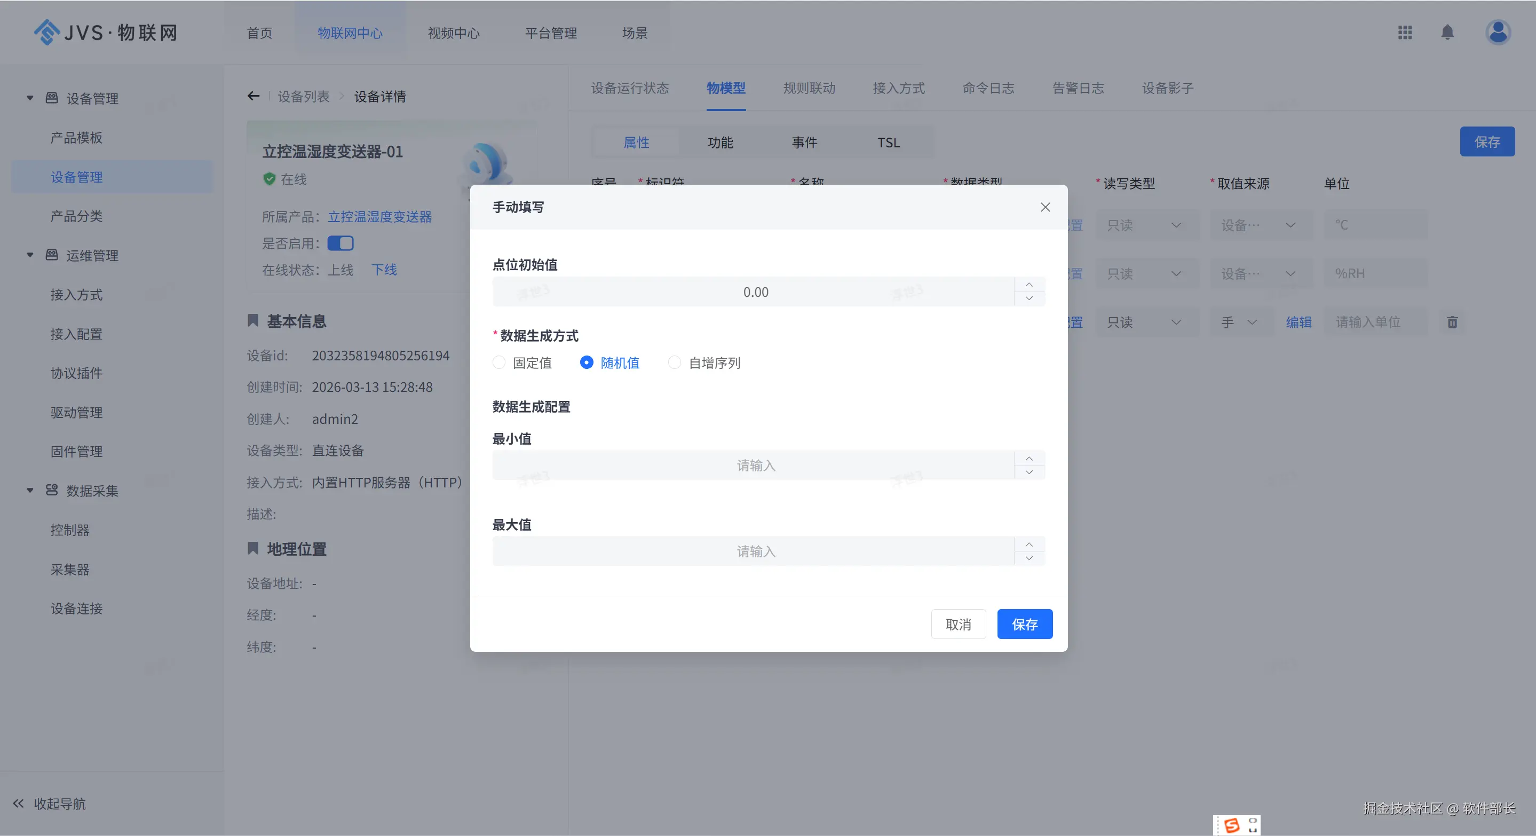Image resolution: width=1536 pixels, height=836 pixels.
Task: Click the JVS 物联网 logo
Action: tap(106, 32)
